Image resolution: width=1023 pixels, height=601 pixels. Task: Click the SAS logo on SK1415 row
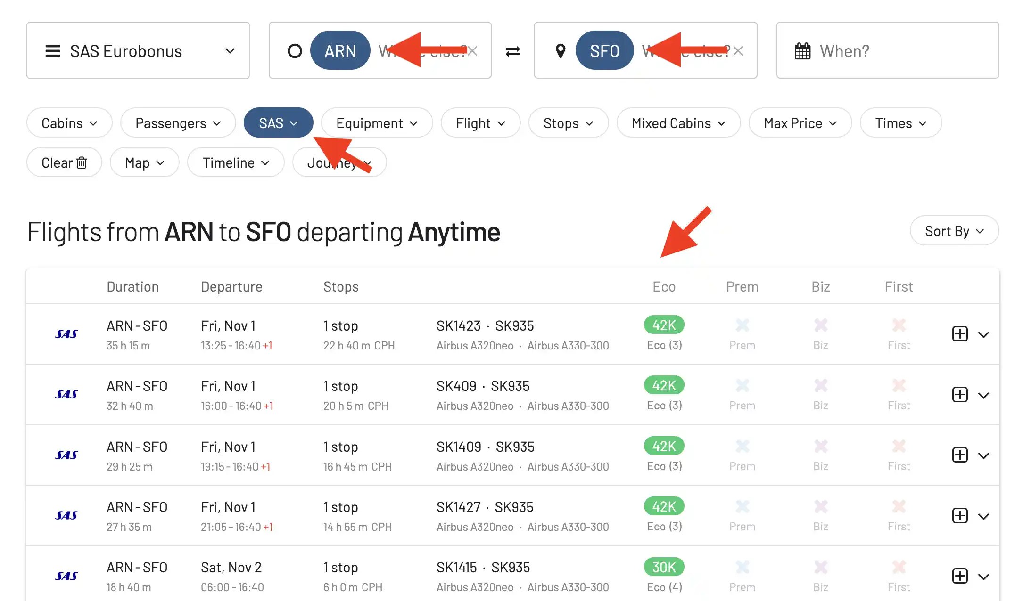click(66, 576)
